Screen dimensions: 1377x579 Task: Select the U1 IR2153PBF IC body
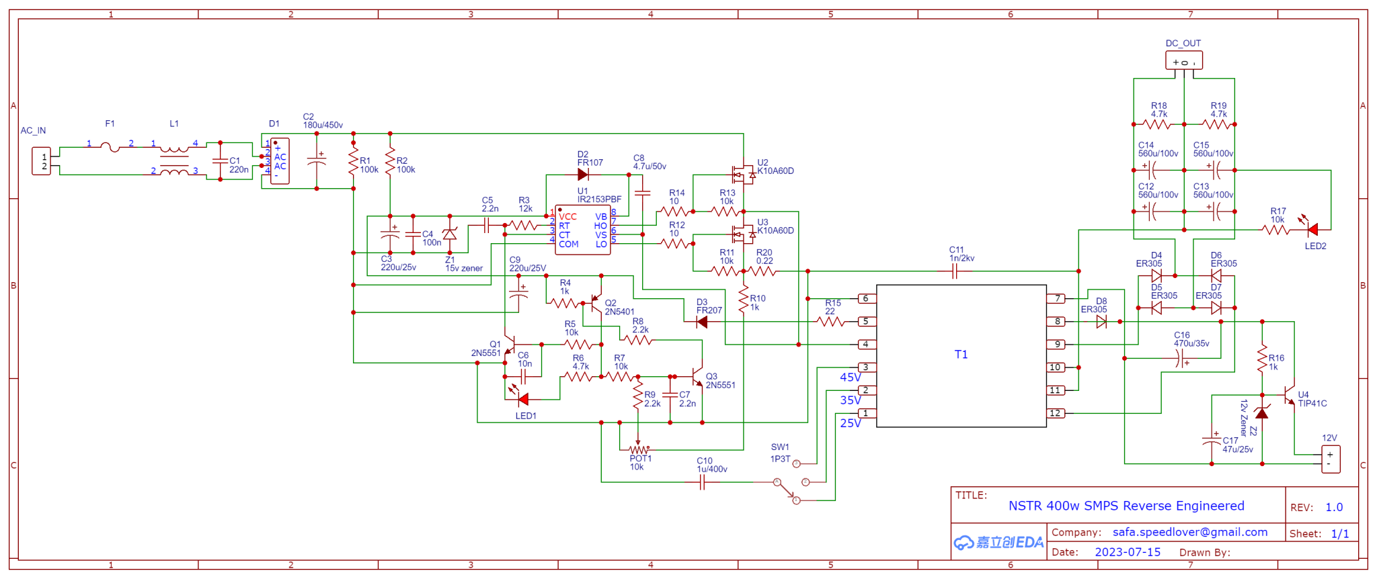tap(583, 230)
